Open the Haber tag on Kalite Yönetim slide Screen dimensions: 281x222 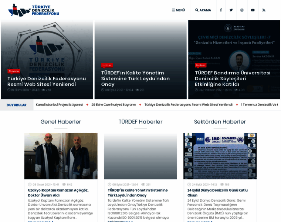(107, 65)
